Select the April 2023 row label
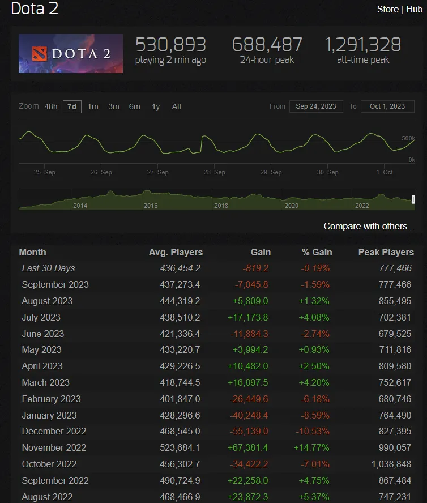The image size is (427, 503). coord(42,366)
